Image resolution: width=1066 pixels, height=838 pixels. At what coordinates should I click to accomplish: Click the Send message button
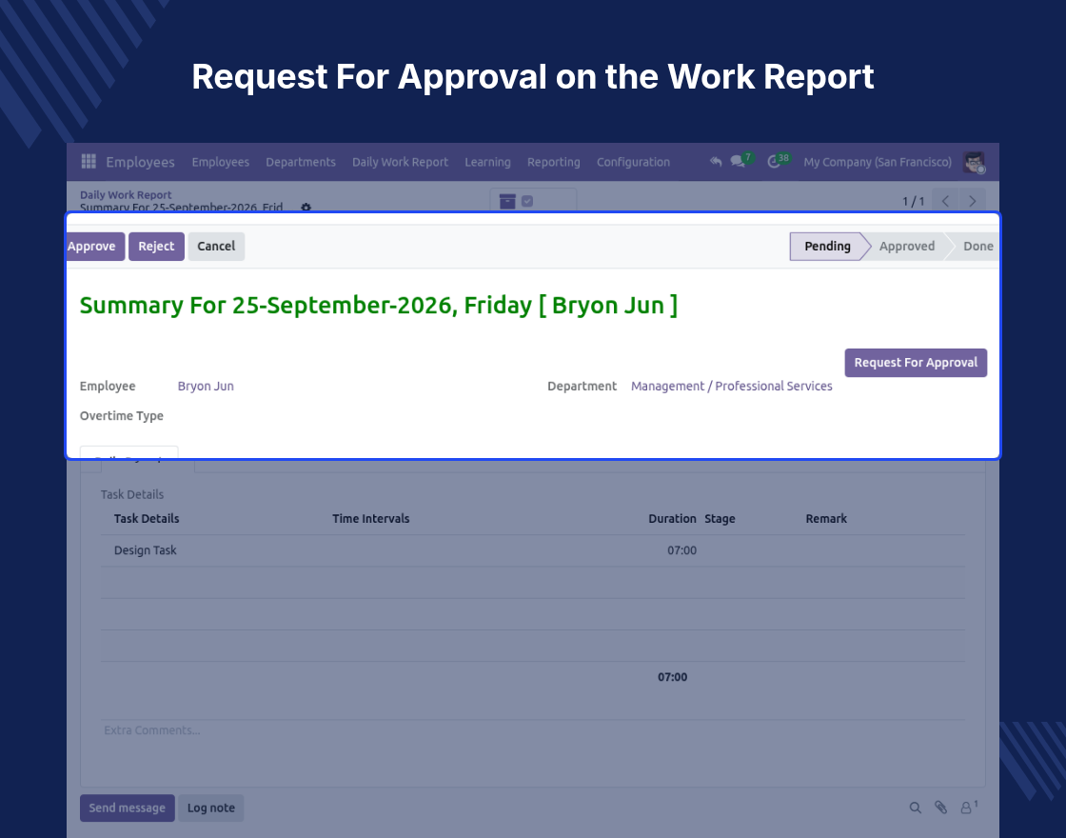pos(128,808)
